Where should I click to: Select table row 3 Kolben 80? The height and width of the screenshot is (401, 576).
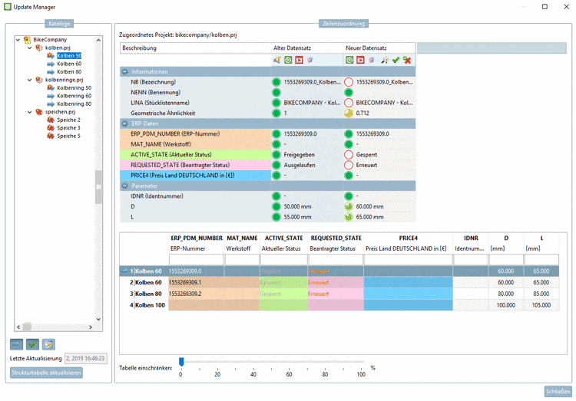pos(339,294)
